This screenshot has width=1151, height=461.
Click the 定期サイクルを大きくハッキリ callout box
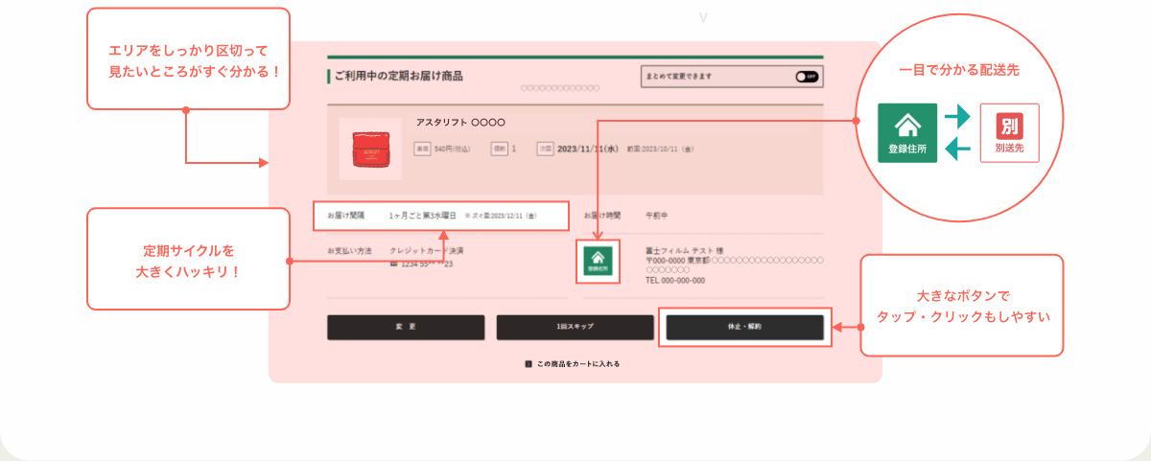188,260
